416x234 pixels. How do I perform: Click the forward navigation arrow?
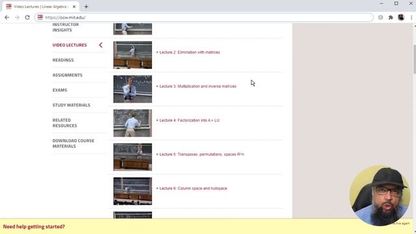[x=17, y=18]
